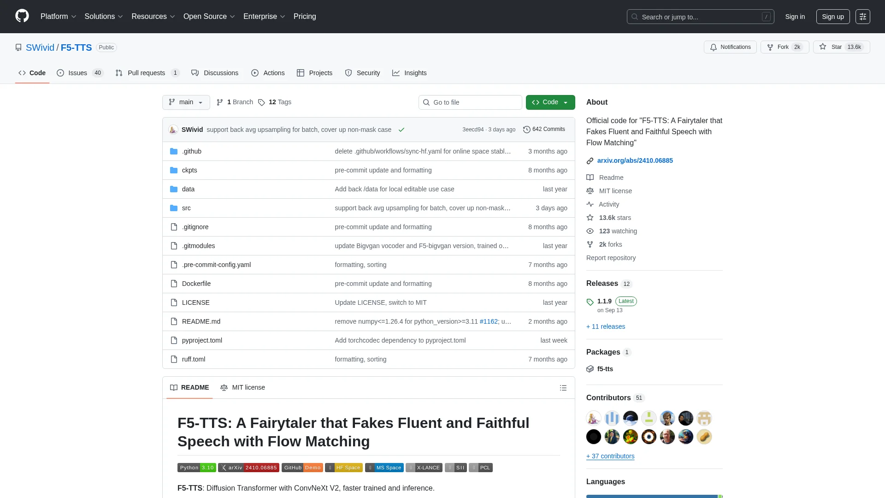Click the Tags label icon

click(x=261, y=102)
